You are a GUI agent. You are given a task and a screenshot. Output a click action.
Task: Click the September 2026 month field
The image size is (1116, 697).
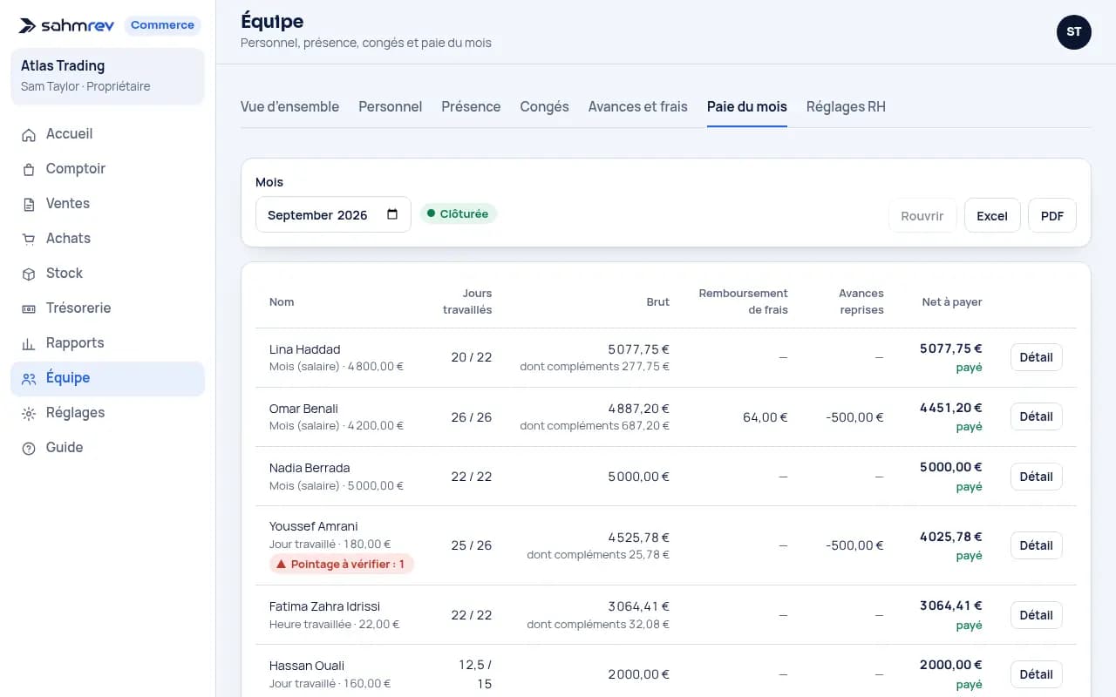[333, 214]
